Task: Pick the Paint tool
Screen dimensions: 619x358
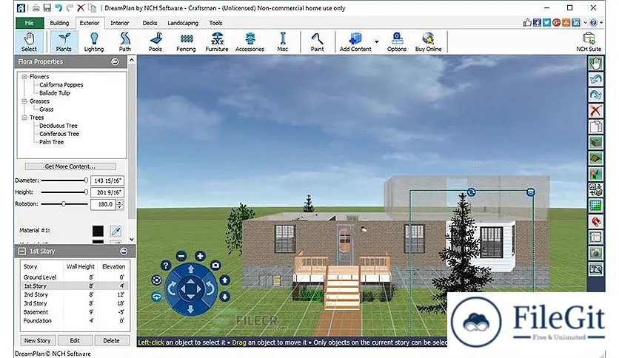Action: click(317, 42)
